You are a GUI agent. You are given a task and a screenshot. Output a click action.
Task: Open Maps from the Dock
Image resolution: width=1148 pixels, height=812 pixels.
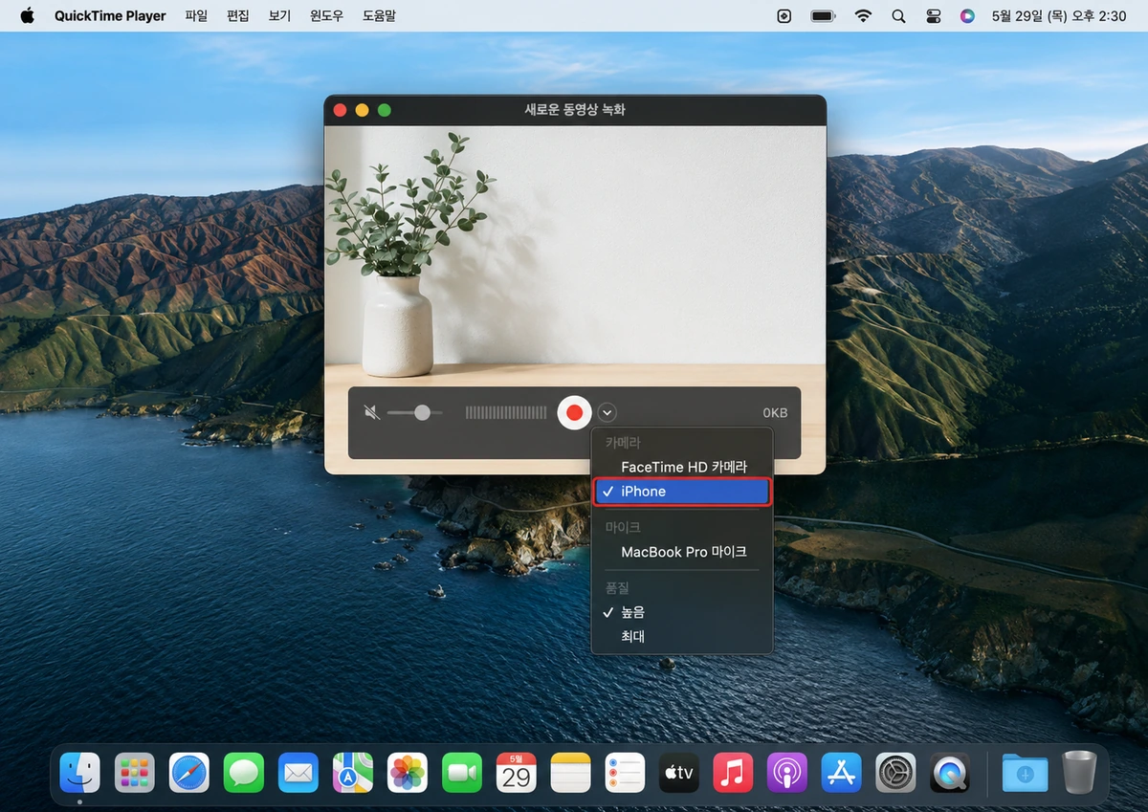[x=353, y=773]
